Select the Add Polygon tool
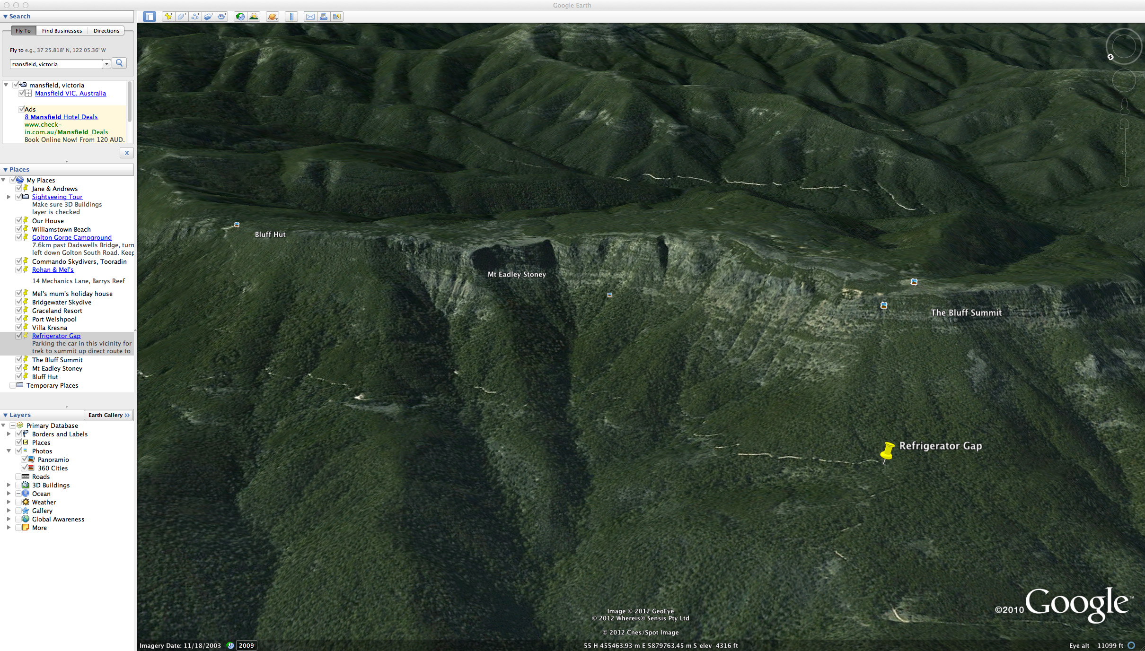The width and height of the screenshot is (1145, 651). 182,17
